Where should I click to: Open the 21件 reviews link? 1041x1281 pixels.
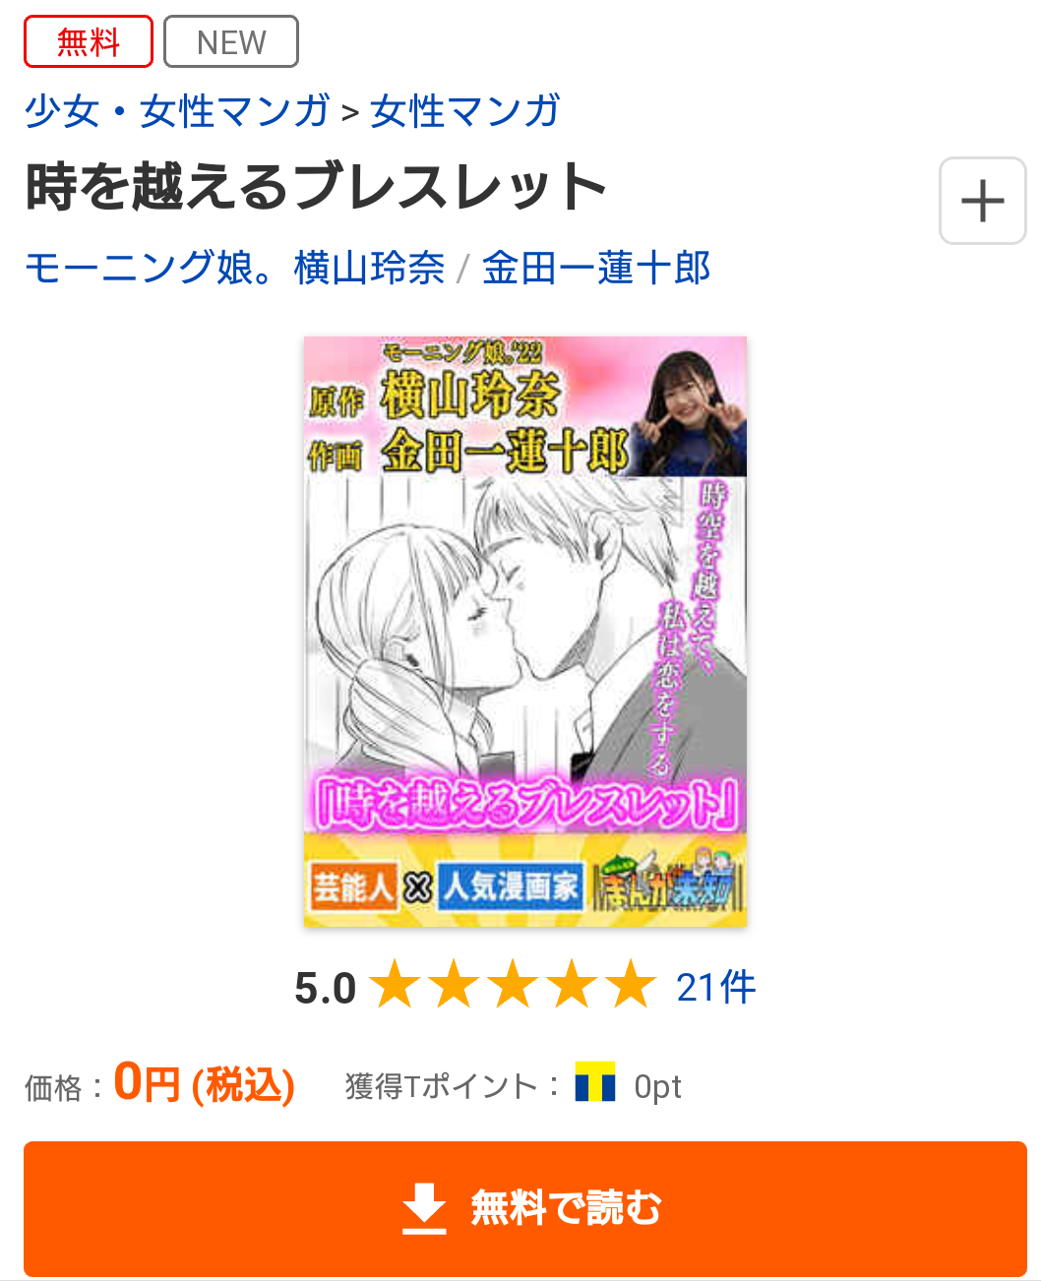716,987
